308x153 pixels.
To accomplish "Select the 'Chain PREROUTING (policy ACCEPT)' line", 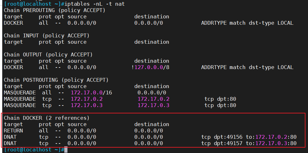I will pyautogui.click(x=55, y=10).
